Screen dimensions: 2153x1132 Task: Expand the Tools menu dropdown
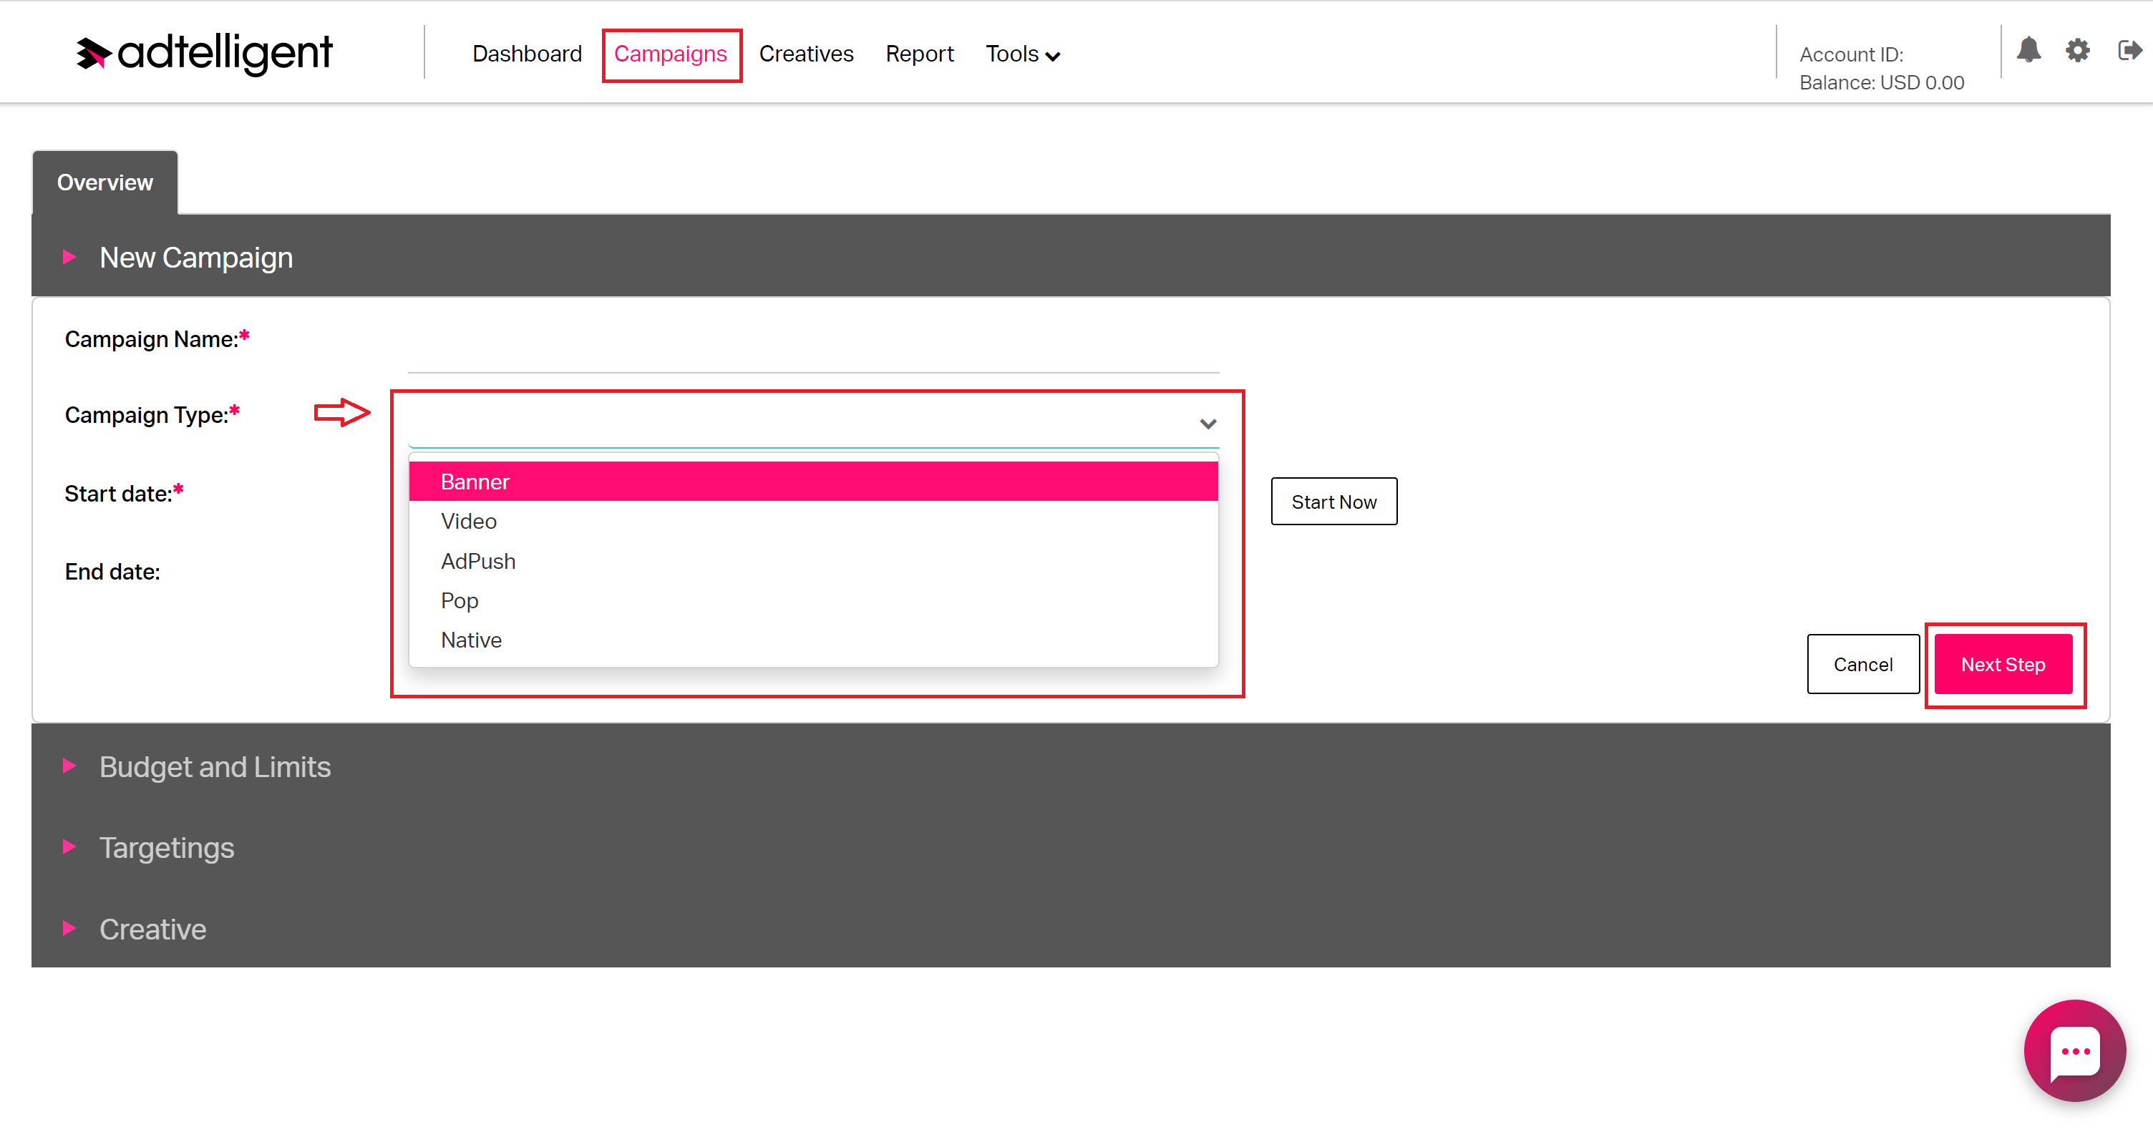coord(1021,54)
